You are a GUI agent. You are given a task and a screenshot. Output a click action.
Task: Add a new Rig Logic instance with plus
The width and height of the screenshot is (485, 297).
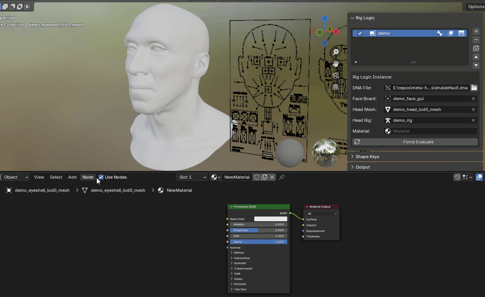coord(476,31)
